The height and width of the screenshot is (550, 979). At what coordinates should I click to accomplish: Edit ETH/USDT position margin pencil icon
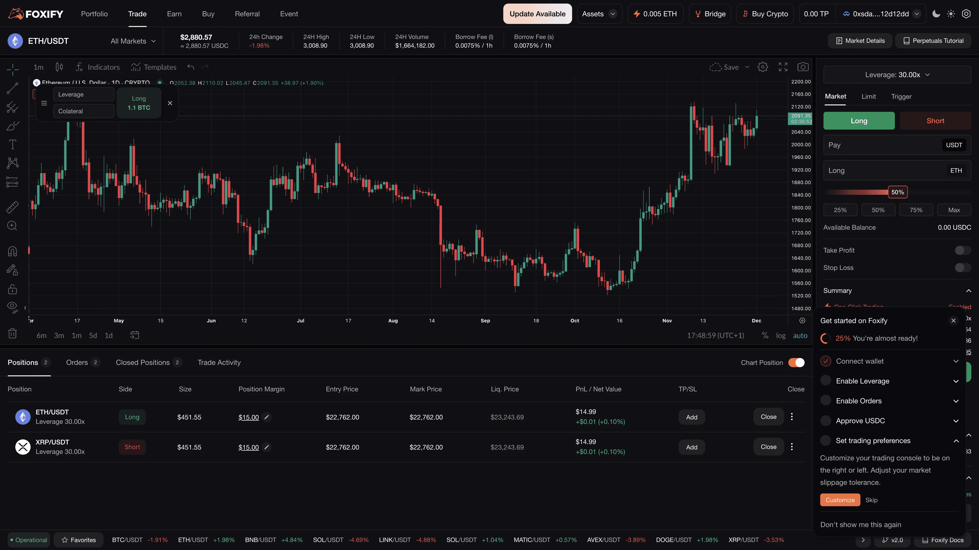267,417
